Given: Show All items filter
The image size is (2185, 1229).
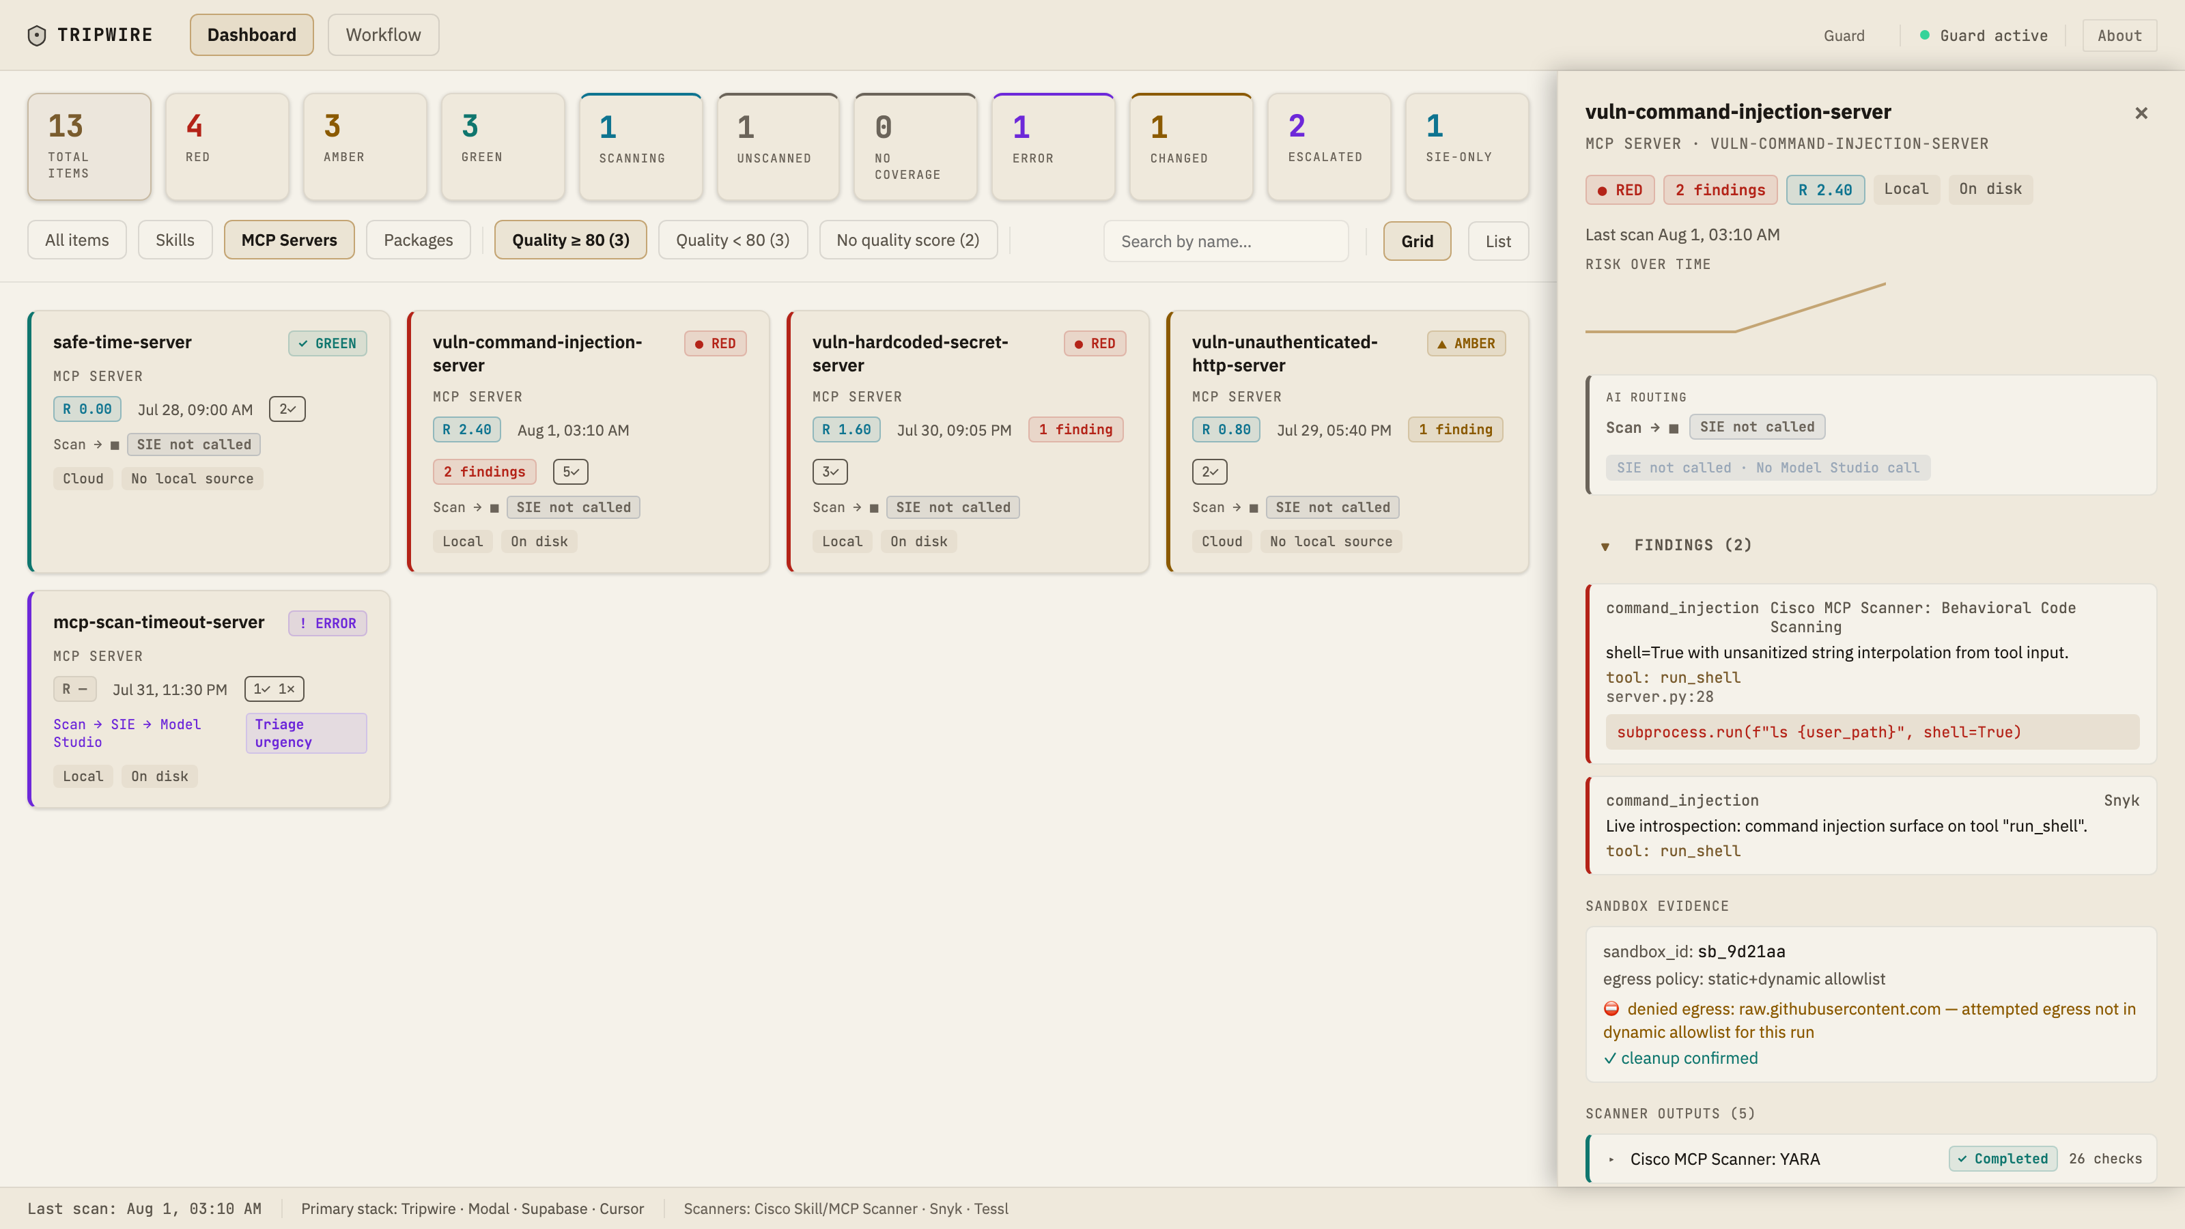Looking at the screenshot, I should point(77,240).
